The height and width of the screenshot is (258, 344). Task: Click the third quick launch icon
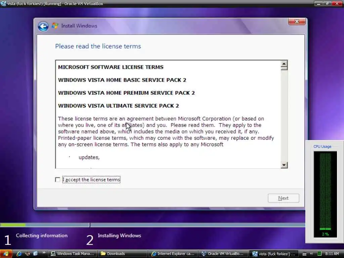(x=35, y=254)
